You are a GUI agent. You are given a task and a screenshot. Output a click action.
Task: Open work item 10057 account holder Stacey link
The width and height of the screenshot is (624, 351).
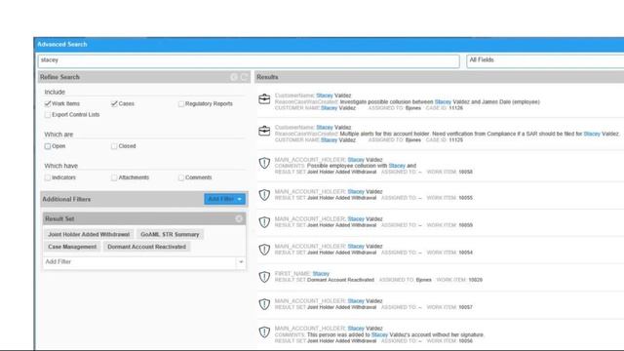pyautogui.click(x=356, y=301)
